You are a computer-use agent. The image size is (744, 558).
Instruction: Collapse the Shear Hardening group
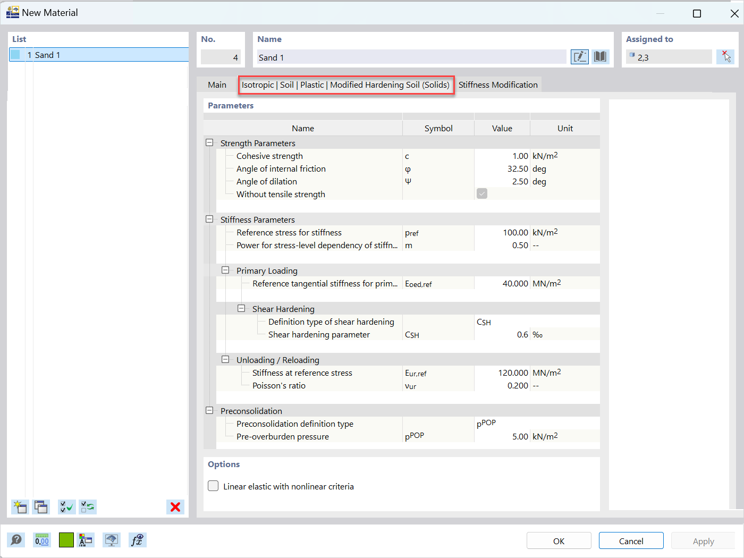point(241,308)
